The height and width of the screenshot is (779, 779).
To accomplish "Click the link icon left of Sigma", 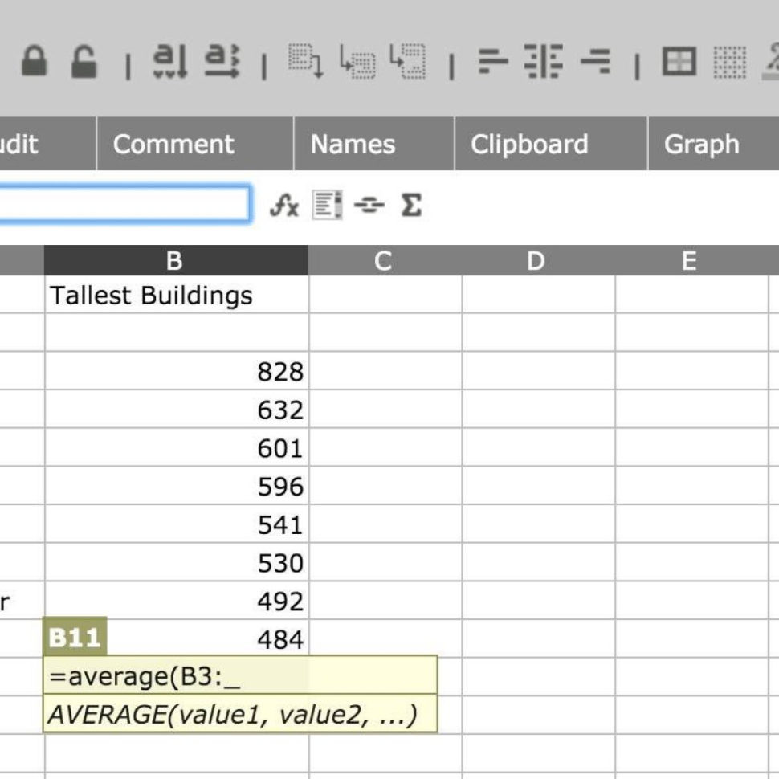I will click(x=369, y=206).
